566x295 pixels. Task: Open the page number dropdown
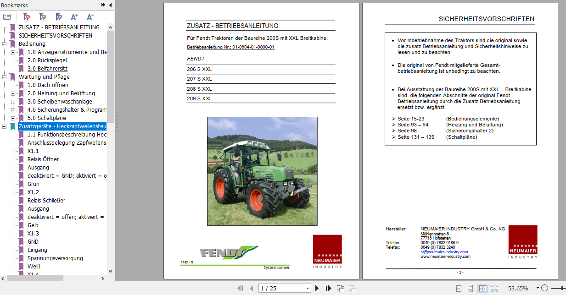[308, 288]
